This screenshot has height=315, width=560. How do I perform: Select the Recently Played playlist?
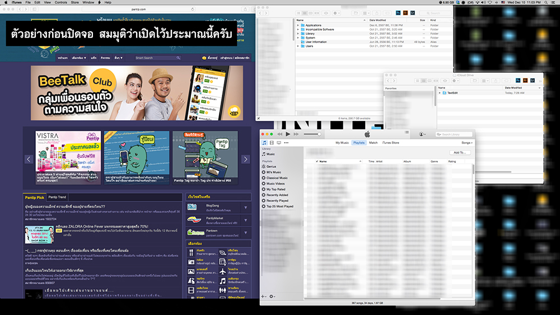click(275, 200)
